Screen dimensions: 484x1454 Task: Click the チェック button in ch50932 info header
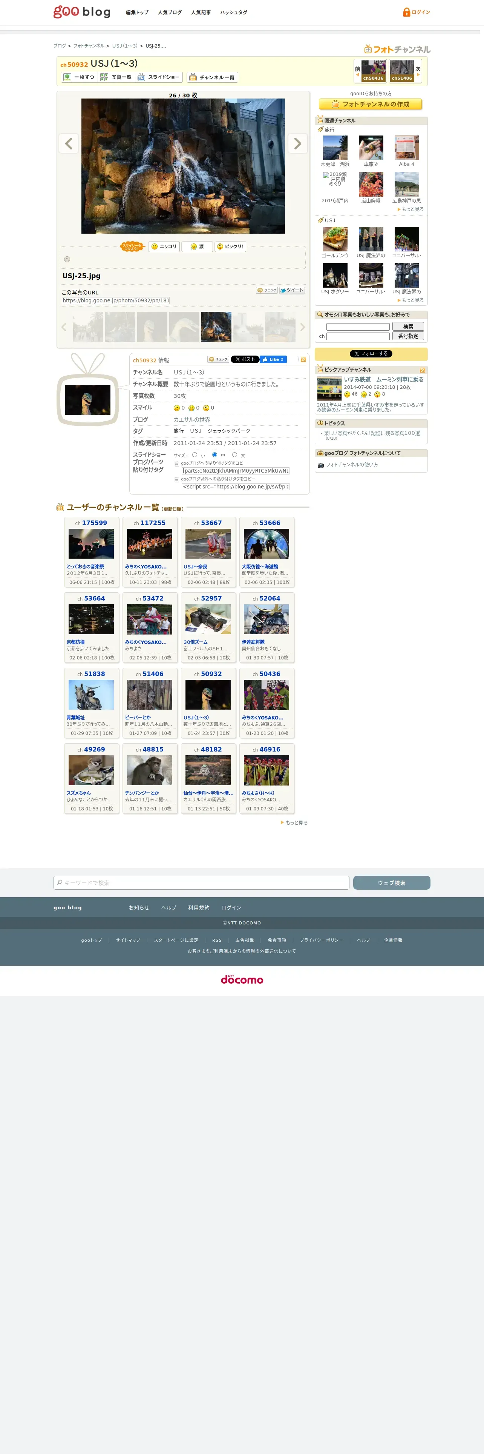click(x=218, y=360)
